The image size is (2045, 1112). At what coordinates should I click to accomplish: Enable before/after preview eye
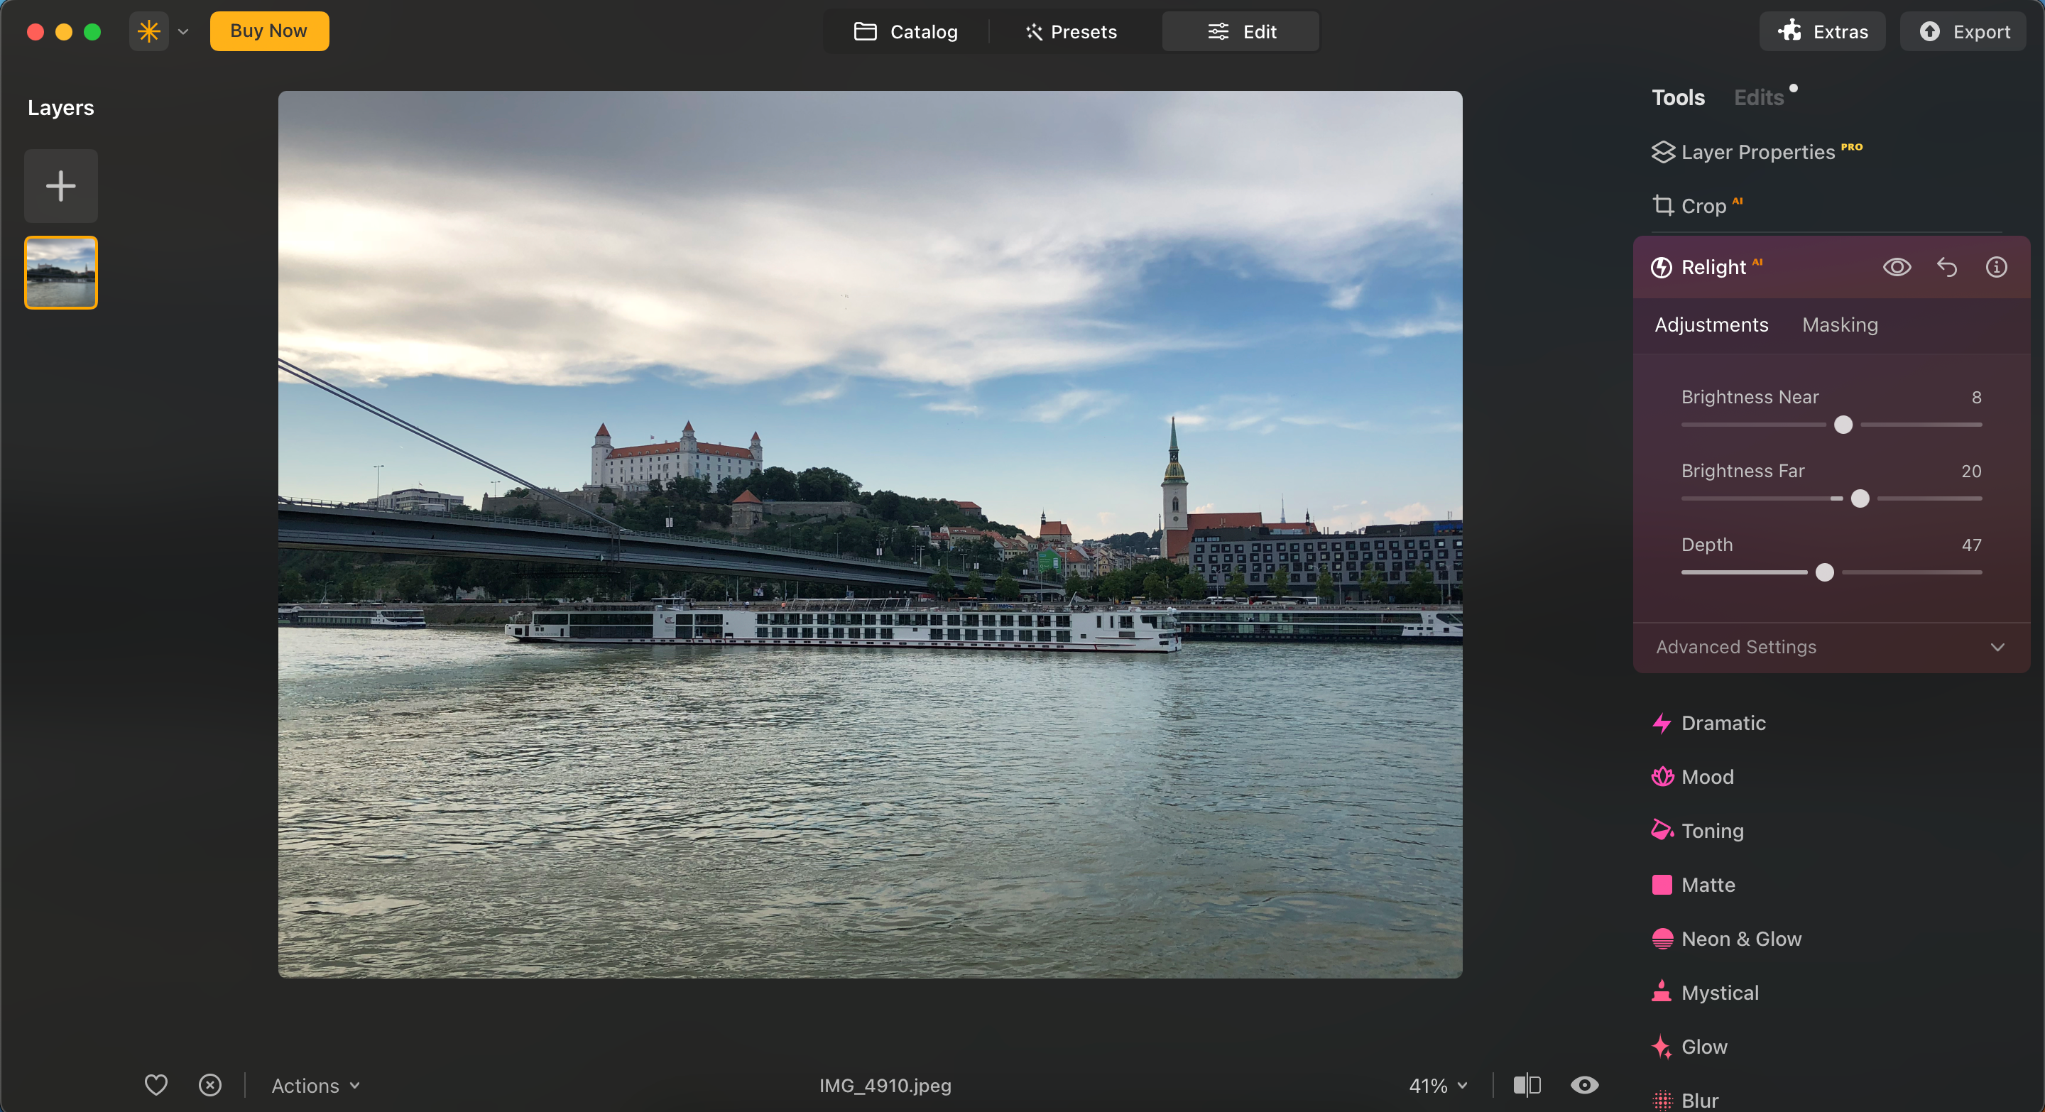coord(1585,1085)
